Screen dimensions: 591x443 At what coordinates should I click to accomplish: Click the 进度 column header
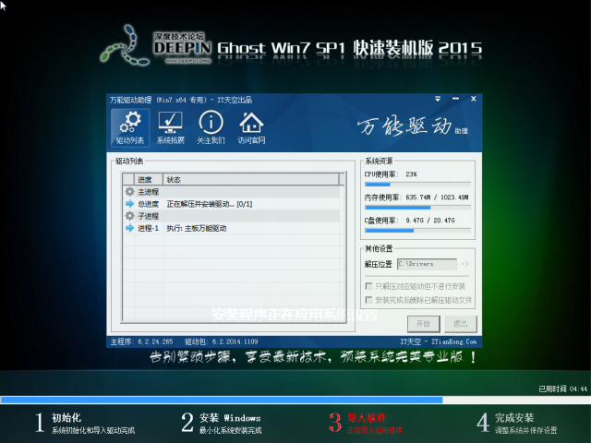(x=149, y=179)
